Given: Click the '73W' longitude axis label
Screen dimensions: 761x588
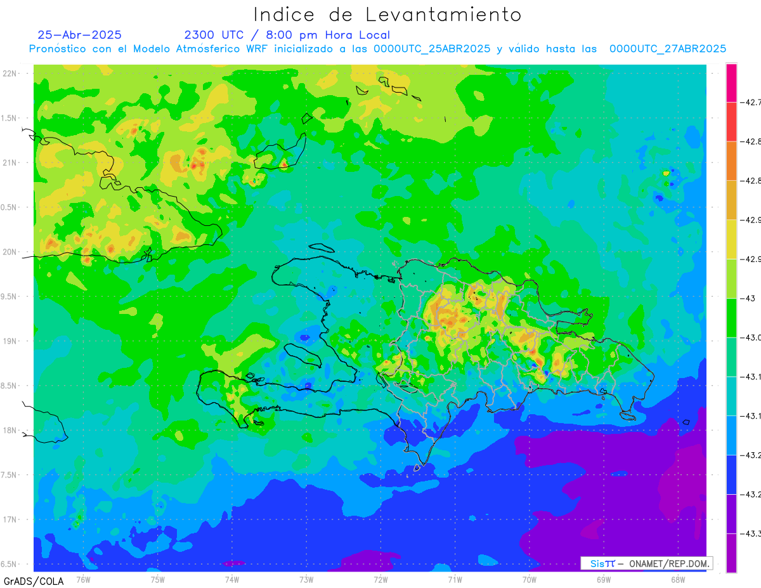Looking at the screenshot, I should [x=306, y=579].
